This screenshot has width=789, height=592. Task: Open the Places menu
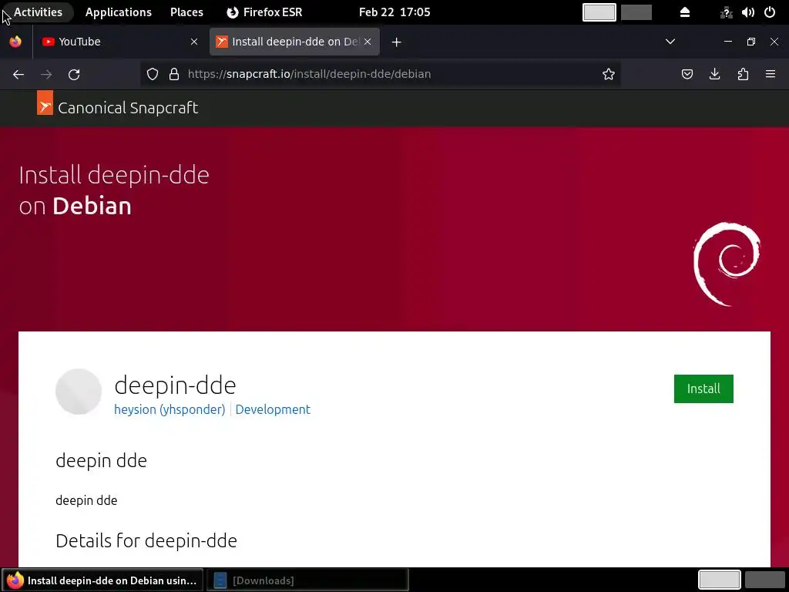(x=186, y=12)
